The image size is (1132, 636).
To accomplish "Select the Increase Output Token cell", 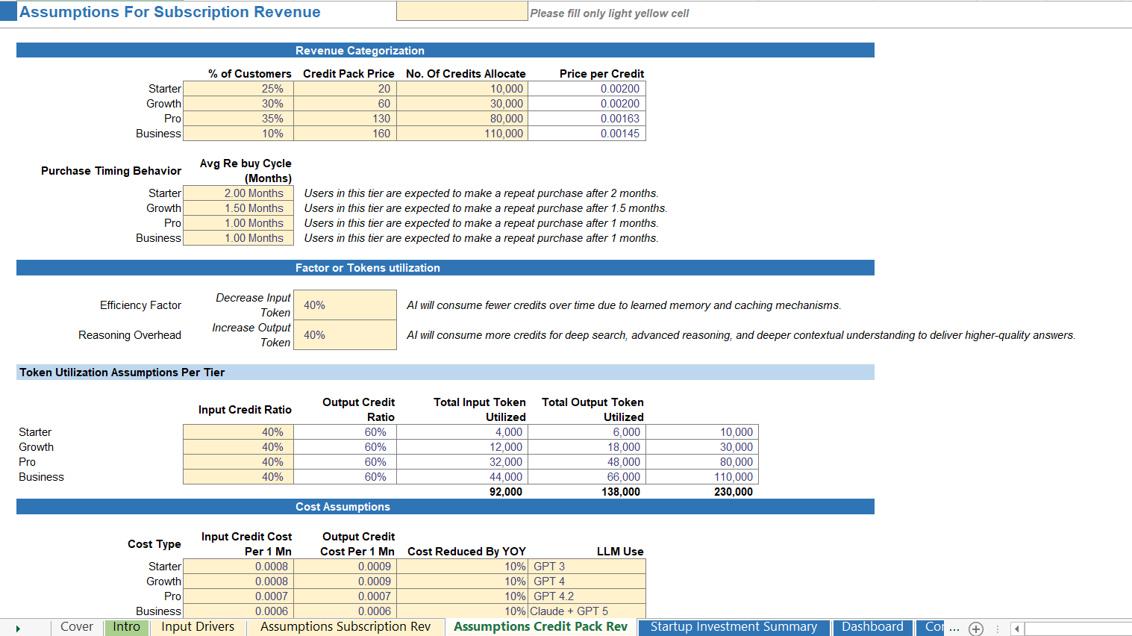I will (x=345, y=334).
